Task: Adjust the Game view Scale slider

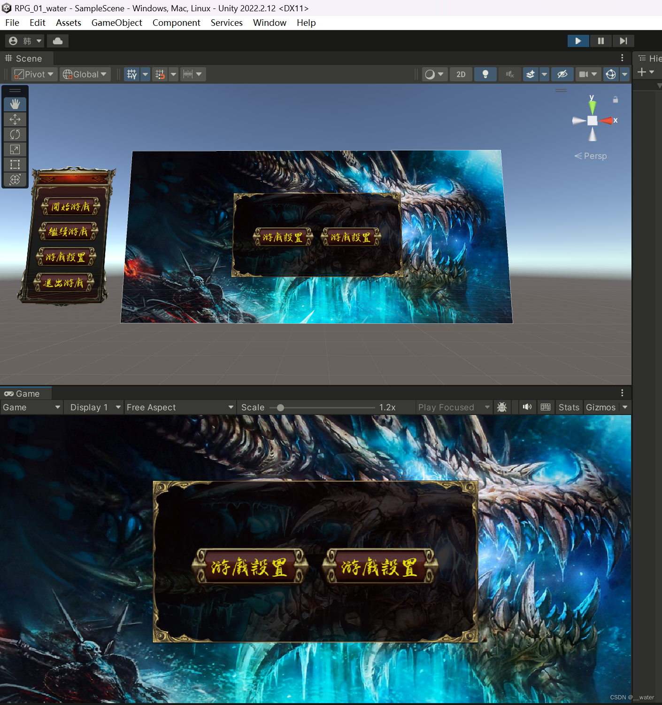Action: [x=323, y=407]
